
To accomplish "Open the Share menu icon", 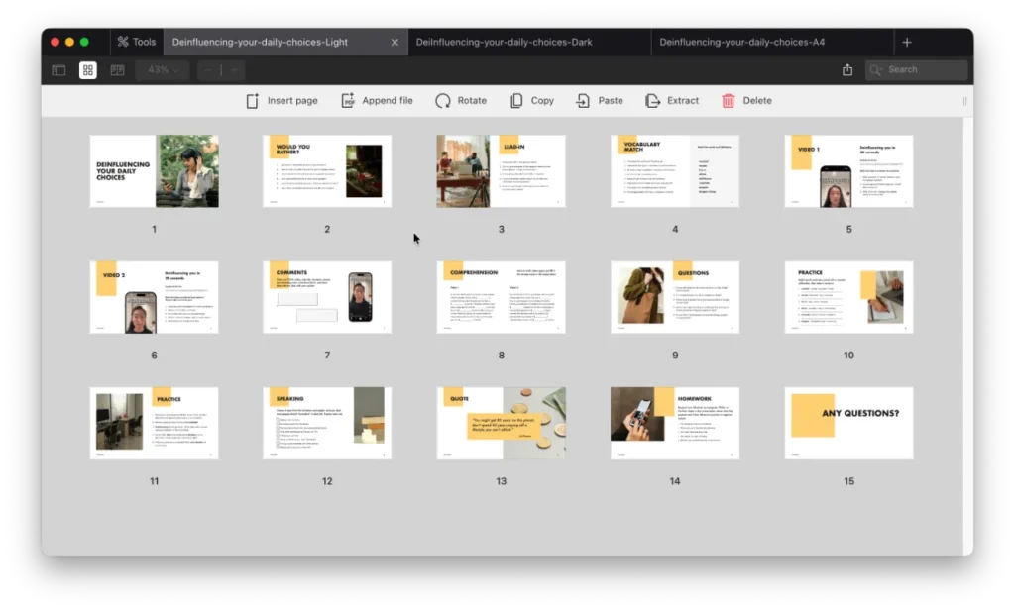I will click(847, 70).
